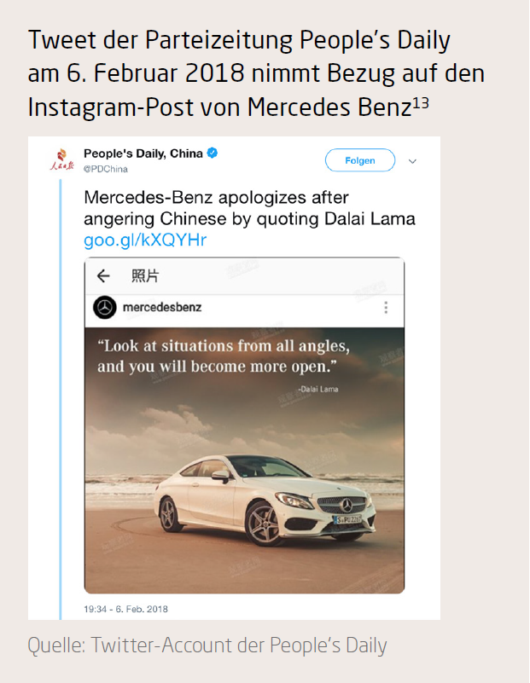
Task: Click the tweet timestamp 19:34 - 6. Feb. 2018
Action: click(x=125, y=609)
